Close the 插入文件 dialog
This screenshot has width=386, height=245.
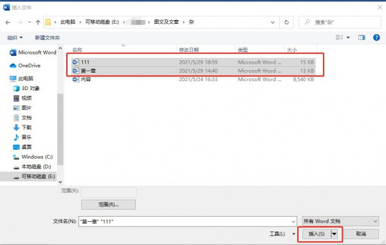(x=380, y=7)
